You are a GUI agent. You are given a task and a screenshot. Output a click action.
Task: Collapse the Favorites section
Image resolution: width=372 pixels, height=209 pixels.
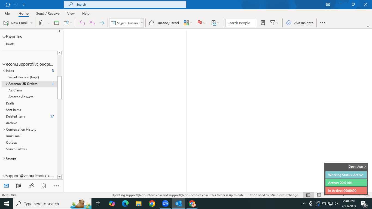(4, 37)
